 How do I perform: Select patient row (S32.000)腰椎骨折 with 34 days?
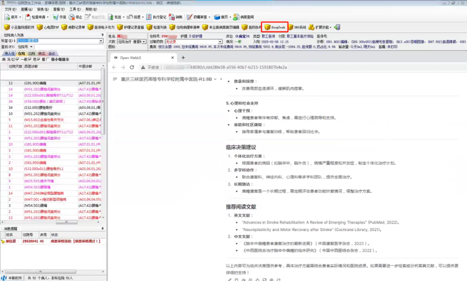click(x=51, y=108)
